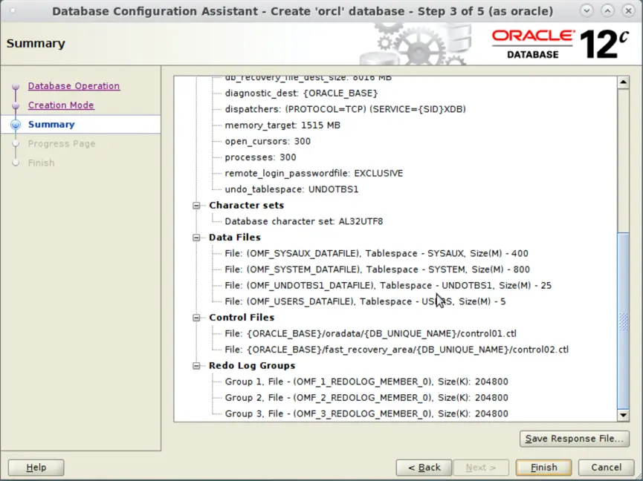Select the Group 3 redo log row
This screenshot has width=643, height=481.
[366, 414]
